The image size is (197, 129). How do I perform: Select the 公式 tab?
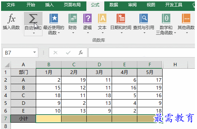(x=95, y=5)
